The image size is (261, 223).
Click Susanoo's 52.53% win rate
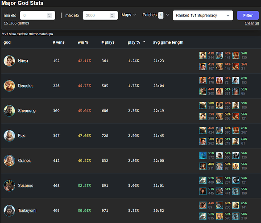coord(84,186)
